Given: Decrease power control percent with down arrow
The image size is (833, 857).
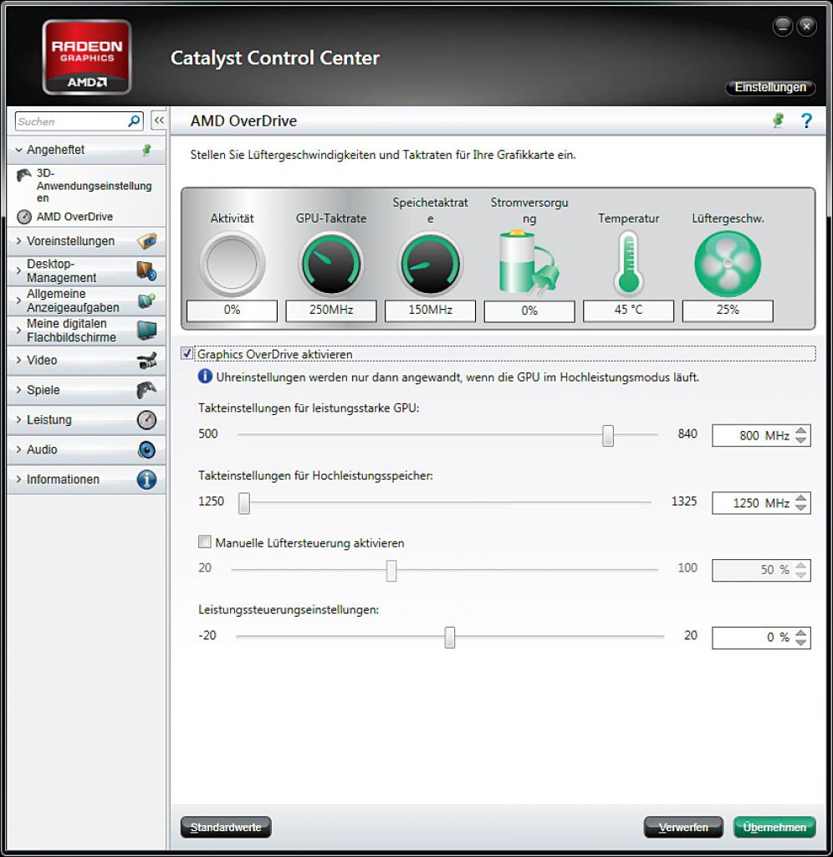Looking at the screenshot, I should pyautogui.click(x=800, y=642).
